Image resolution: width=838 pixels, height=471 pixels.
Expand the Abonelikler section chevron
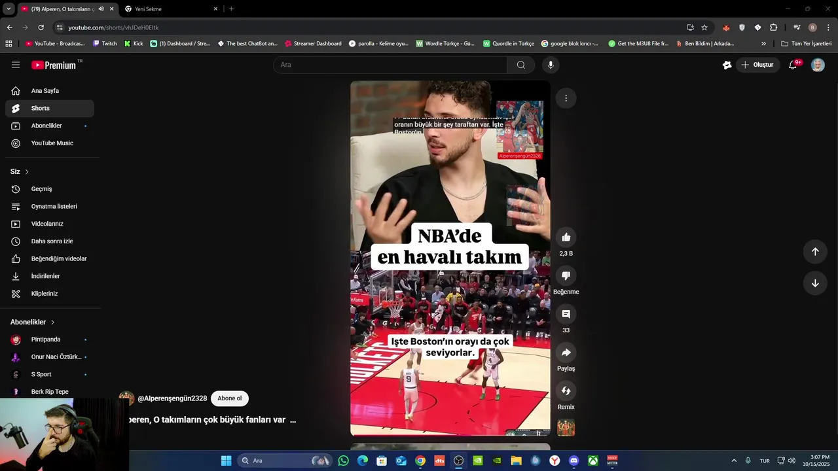52,322
